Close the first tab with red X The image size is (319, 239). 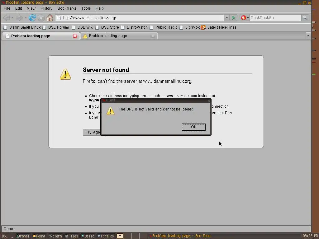click(x=75, y=36)
